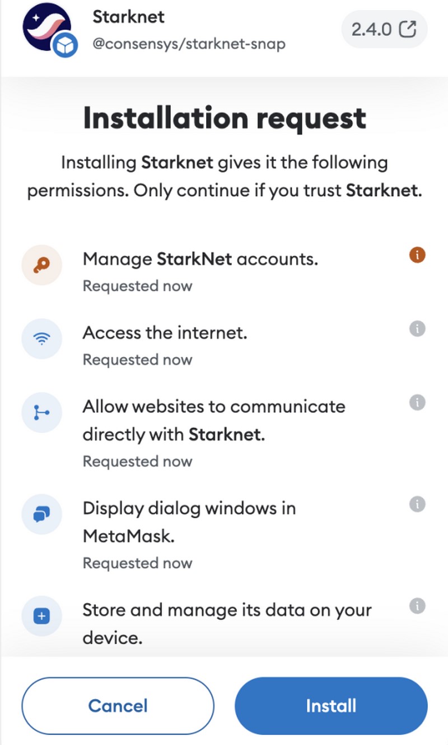Viewport: 448px width, 745px height.
Task: Show info for Allow websites to communicate
Action: click(x=417, y=402)
